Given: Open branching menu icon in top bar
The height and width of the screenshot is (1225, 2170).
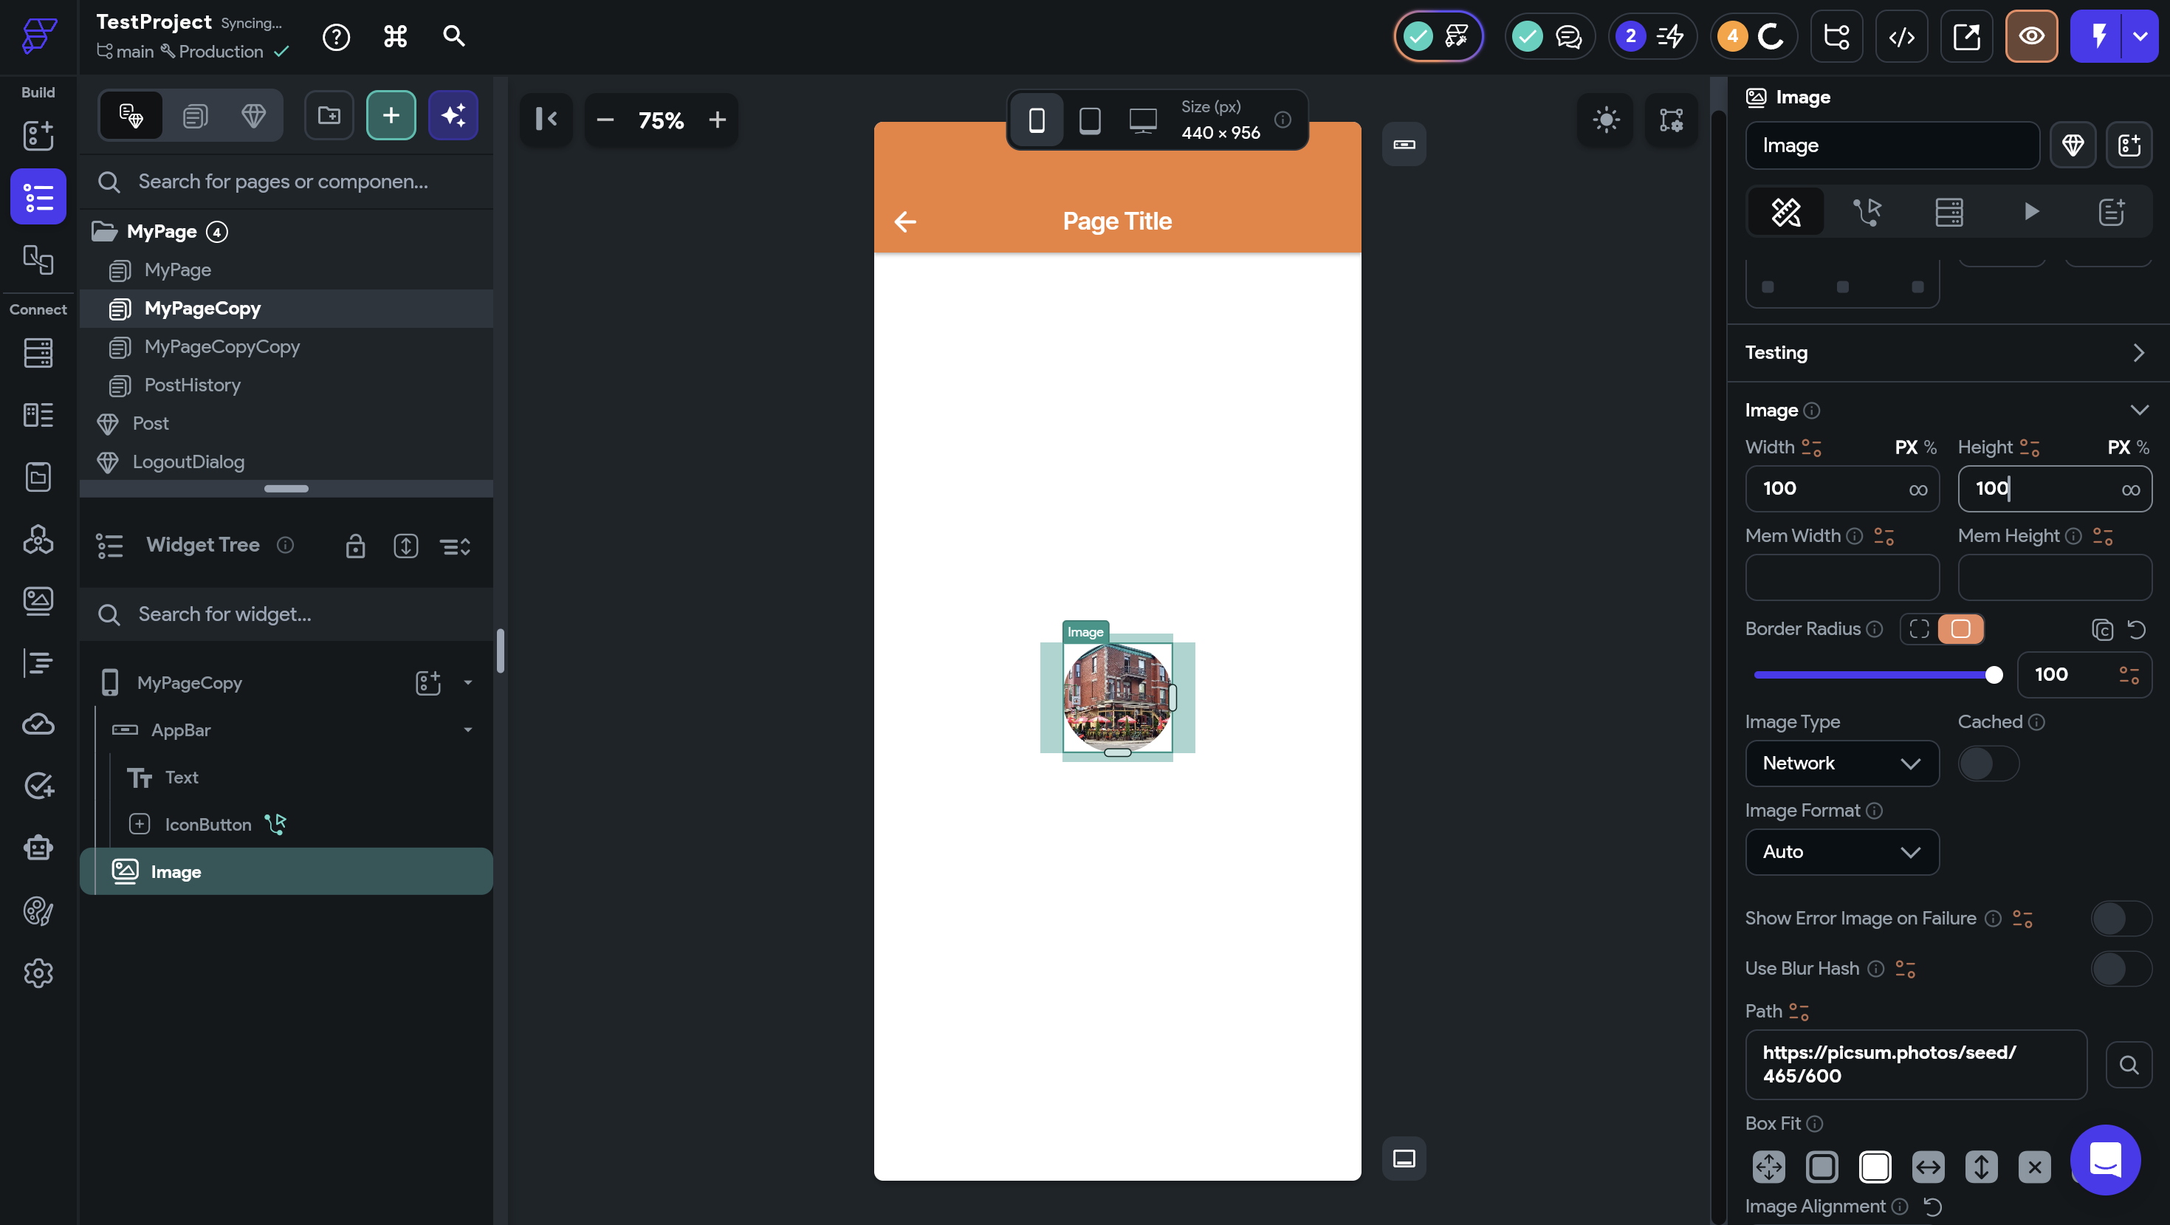Looking at the screenshot, I should click(x=1836, y=36).
